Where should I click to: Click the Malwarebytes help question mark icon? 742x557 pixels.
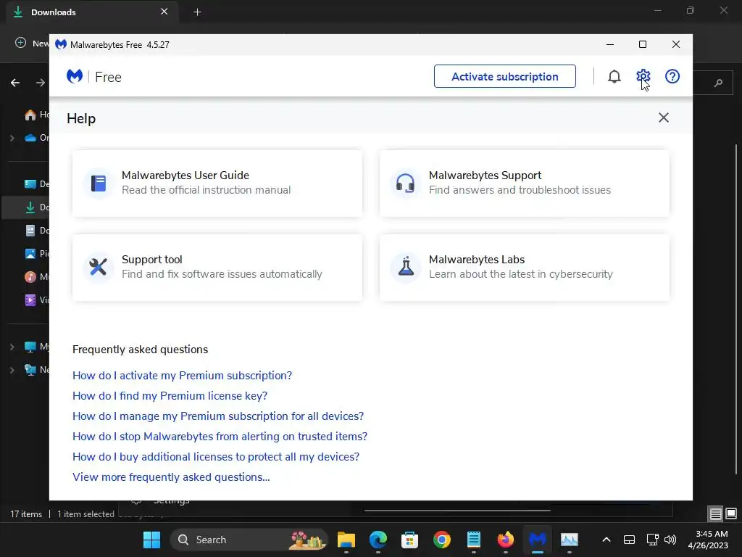[672, 76]
